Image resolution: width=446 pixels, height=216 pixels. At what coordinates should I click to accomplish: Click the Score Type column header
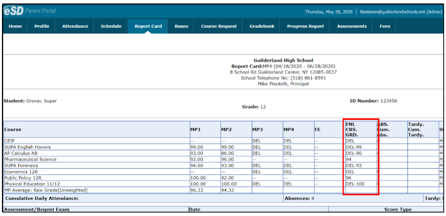[x=398, y=209]
